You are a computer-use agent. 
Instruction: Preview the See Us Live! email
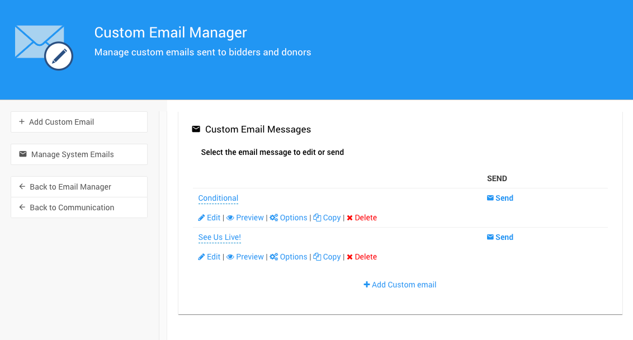point(249,257)
